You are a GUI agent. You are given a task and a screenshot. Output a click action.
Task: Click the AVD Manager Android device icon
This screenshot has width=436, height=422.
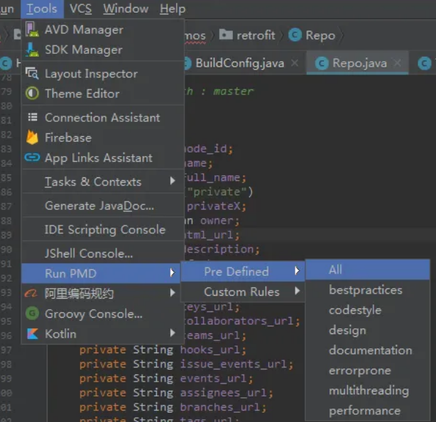tap(32, 30)
